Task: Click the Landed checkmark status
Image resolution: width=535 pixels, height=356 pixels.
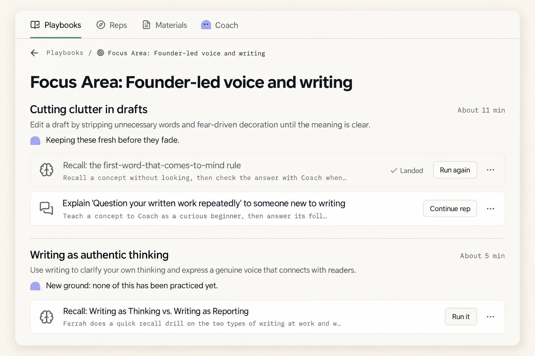Action: 406,171
